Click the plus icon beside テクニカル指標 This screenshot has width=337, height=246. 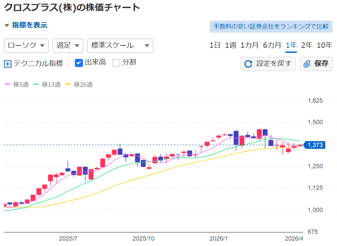click(8, 64)
